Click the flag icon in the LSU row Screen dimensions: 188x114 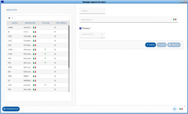point(35,85)
